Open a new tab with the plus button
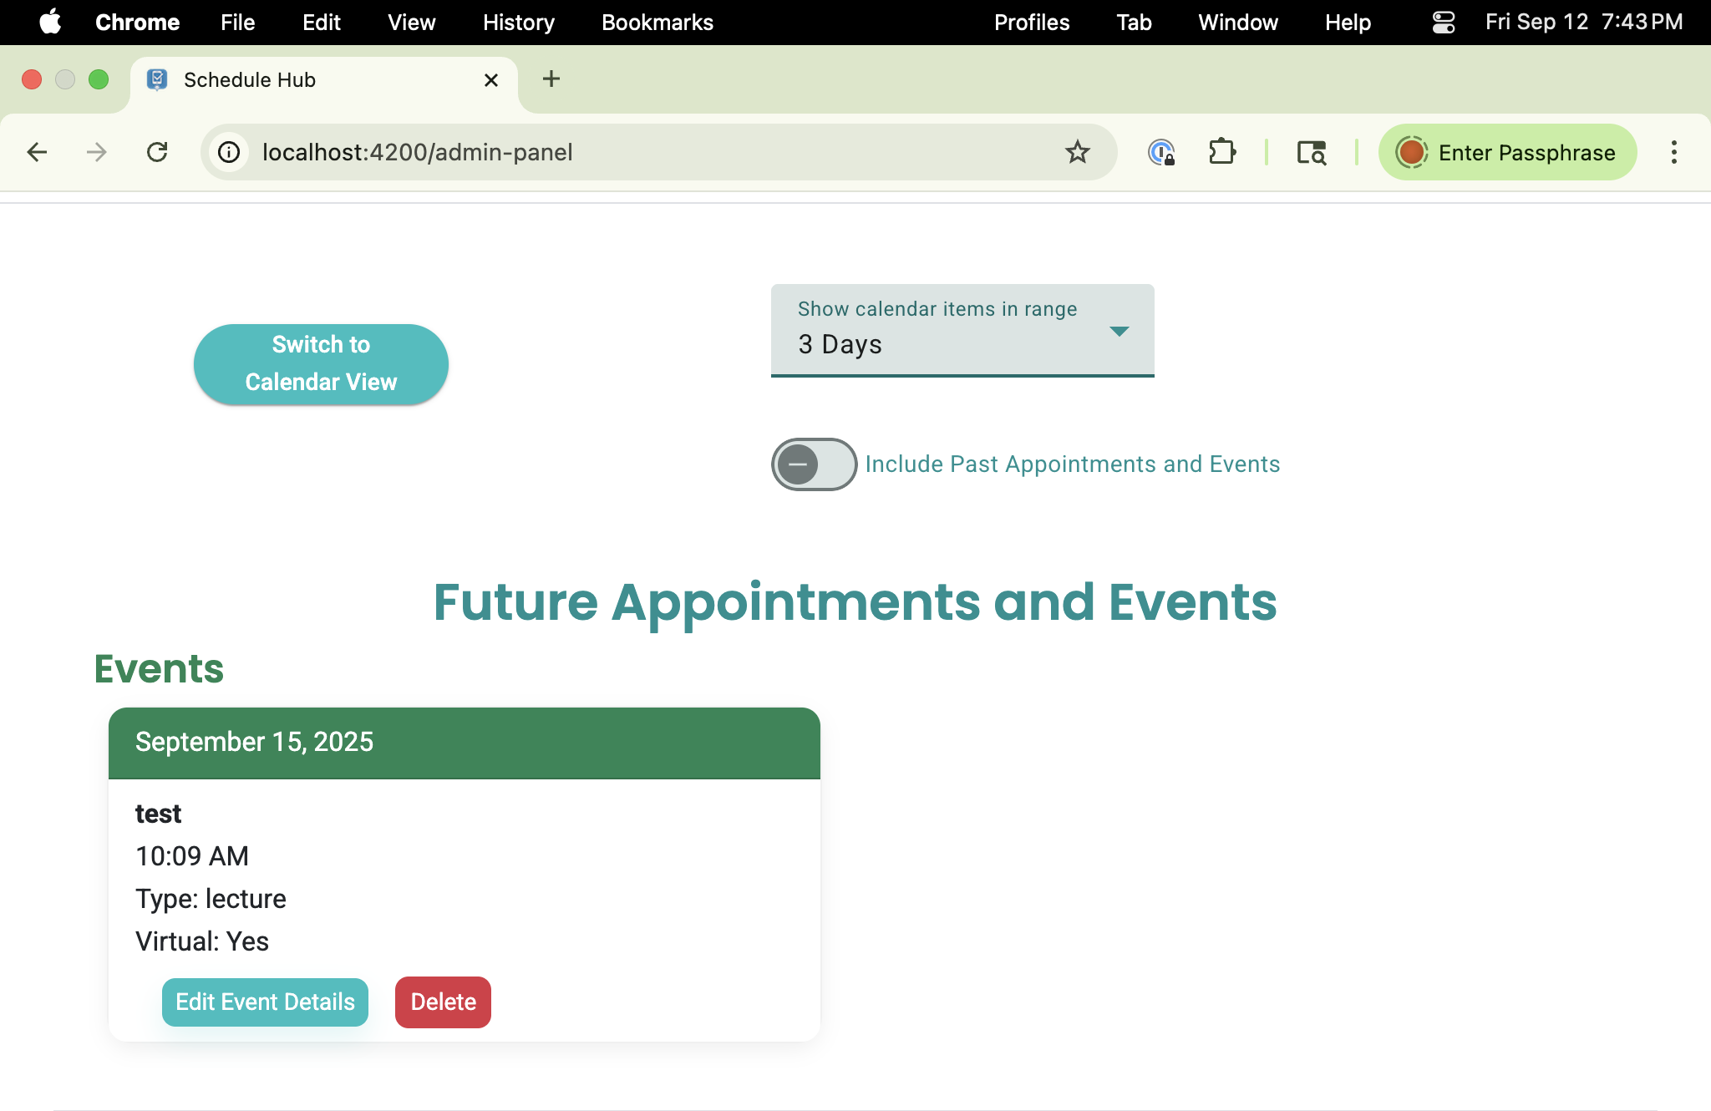Image resolution: width=1711 pixels, height=1111 pixels. (551, 79)
